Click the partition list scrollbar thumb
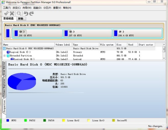The width and height of the screenshot is (168, 130). point(164,49)
